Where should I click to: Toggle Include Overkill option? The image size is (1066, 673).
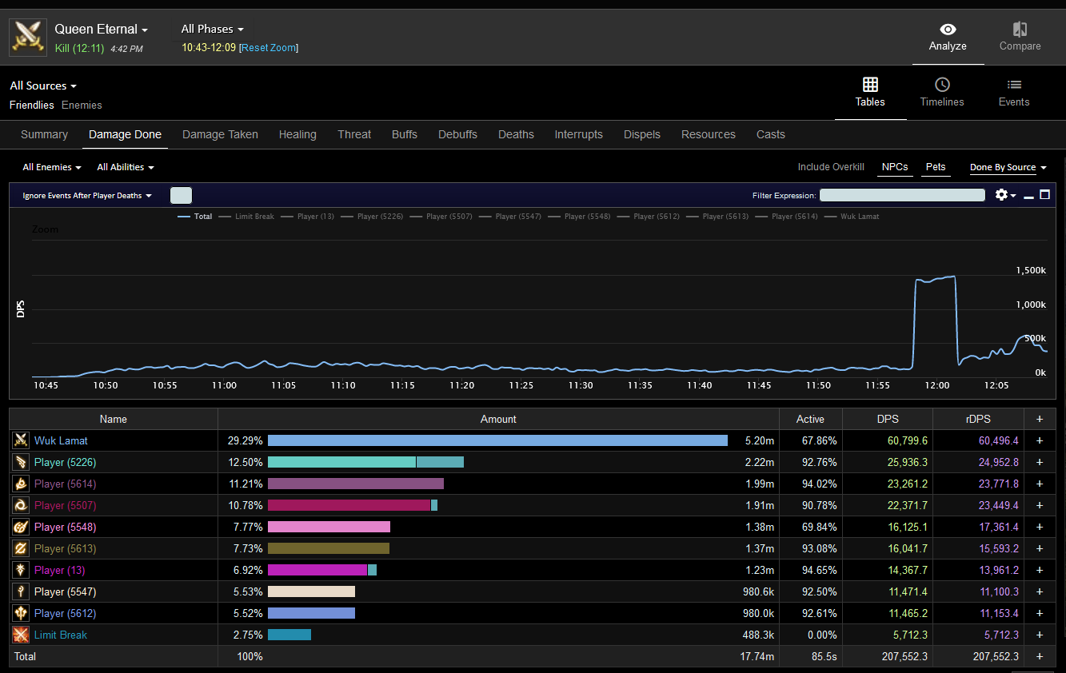pos(831,167)
